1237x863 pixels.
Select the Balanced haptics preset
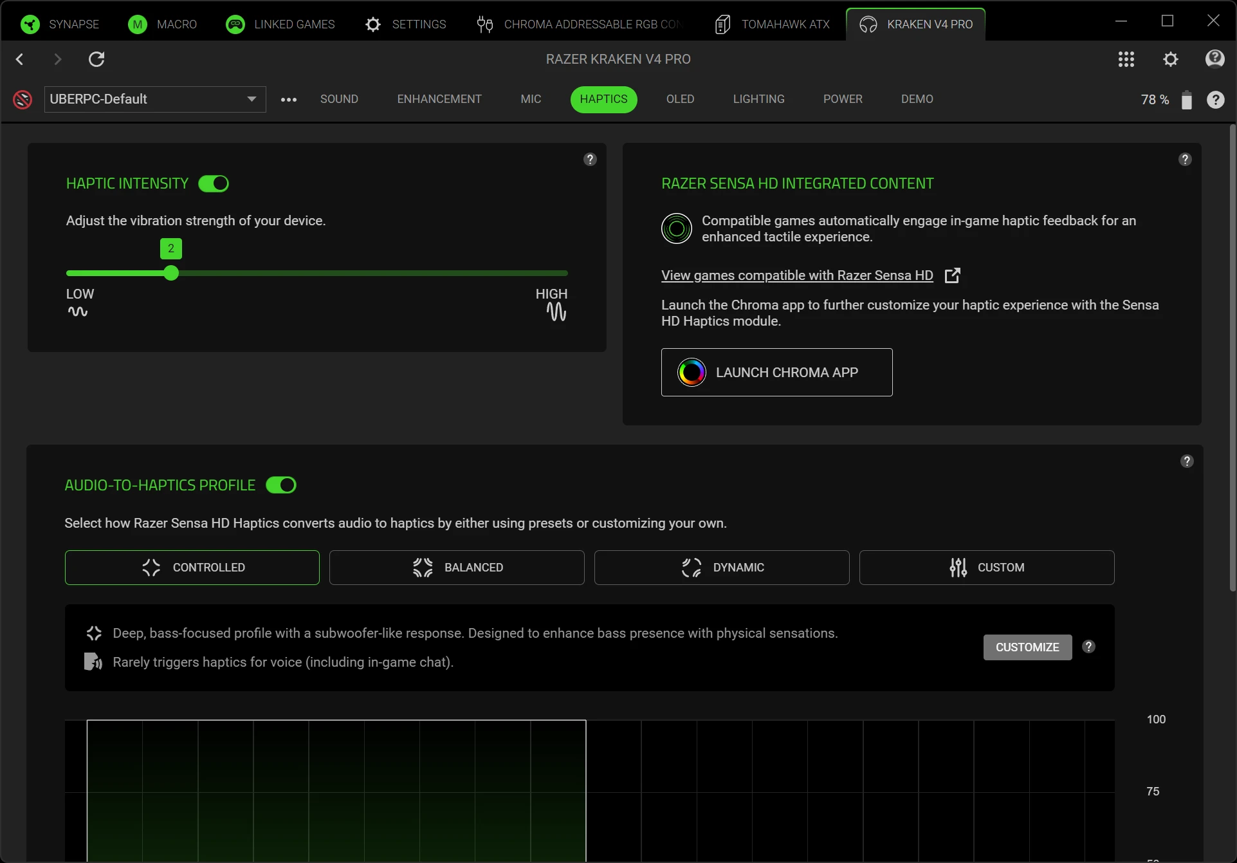tap(457, 568)
